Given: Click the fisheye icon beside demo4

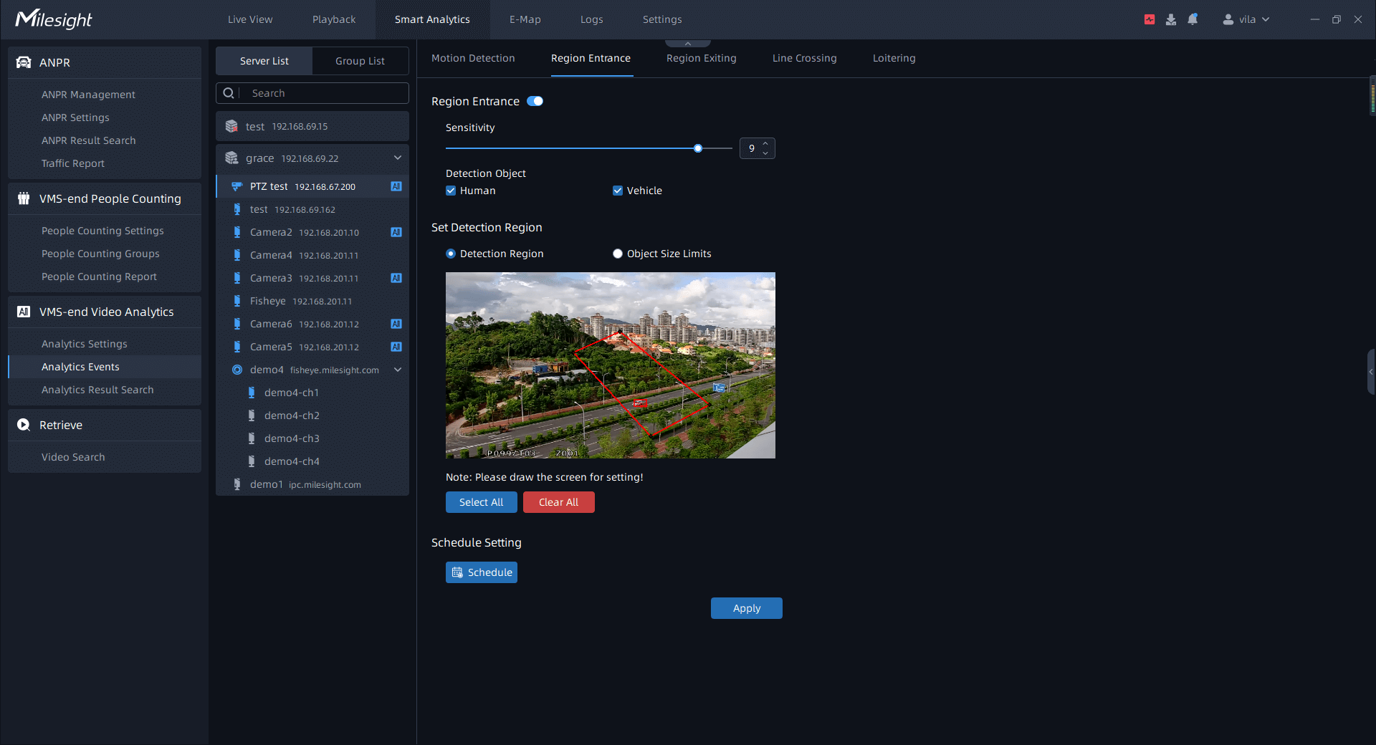Looking at the screenshot, I should click(237, 370).
